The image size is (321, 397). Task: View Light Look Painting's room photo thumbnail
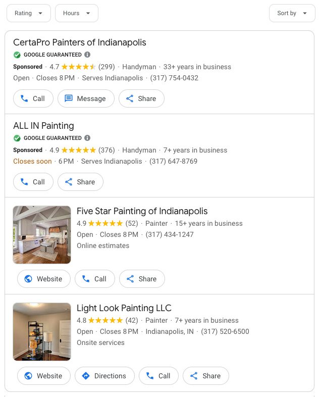pos(42,331)
